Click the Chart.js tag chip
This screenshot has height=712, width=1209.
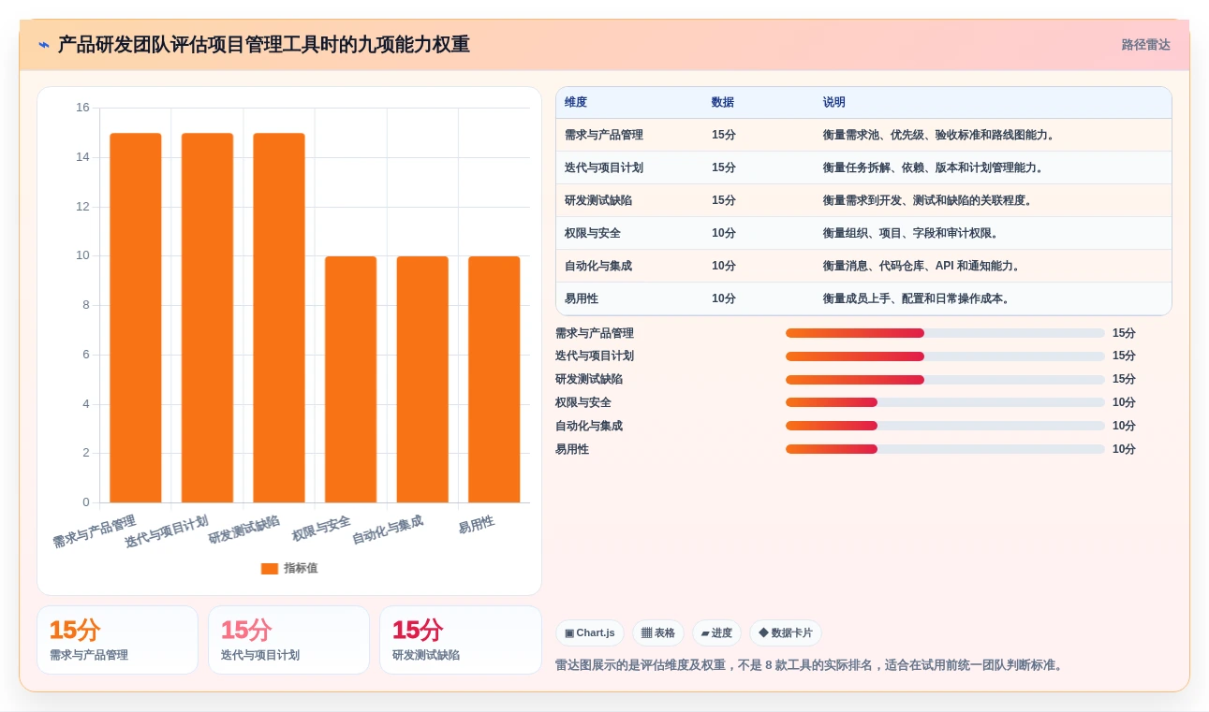click(x=590, y=633)
